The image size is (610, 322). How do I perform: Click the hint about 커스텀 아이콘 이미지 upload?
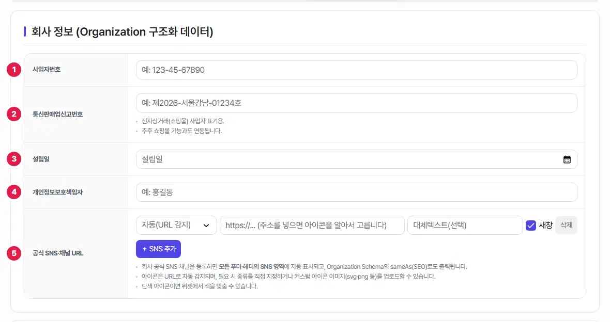click(288, 277)
